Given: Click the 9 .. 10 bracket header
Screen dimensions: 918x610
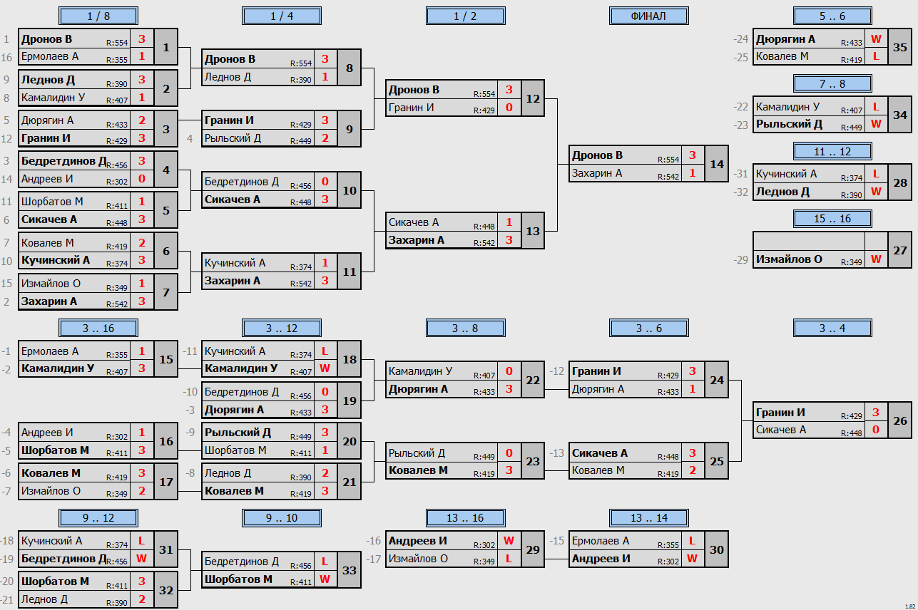Looking at the screenshot, I should (x=282, y=518).
